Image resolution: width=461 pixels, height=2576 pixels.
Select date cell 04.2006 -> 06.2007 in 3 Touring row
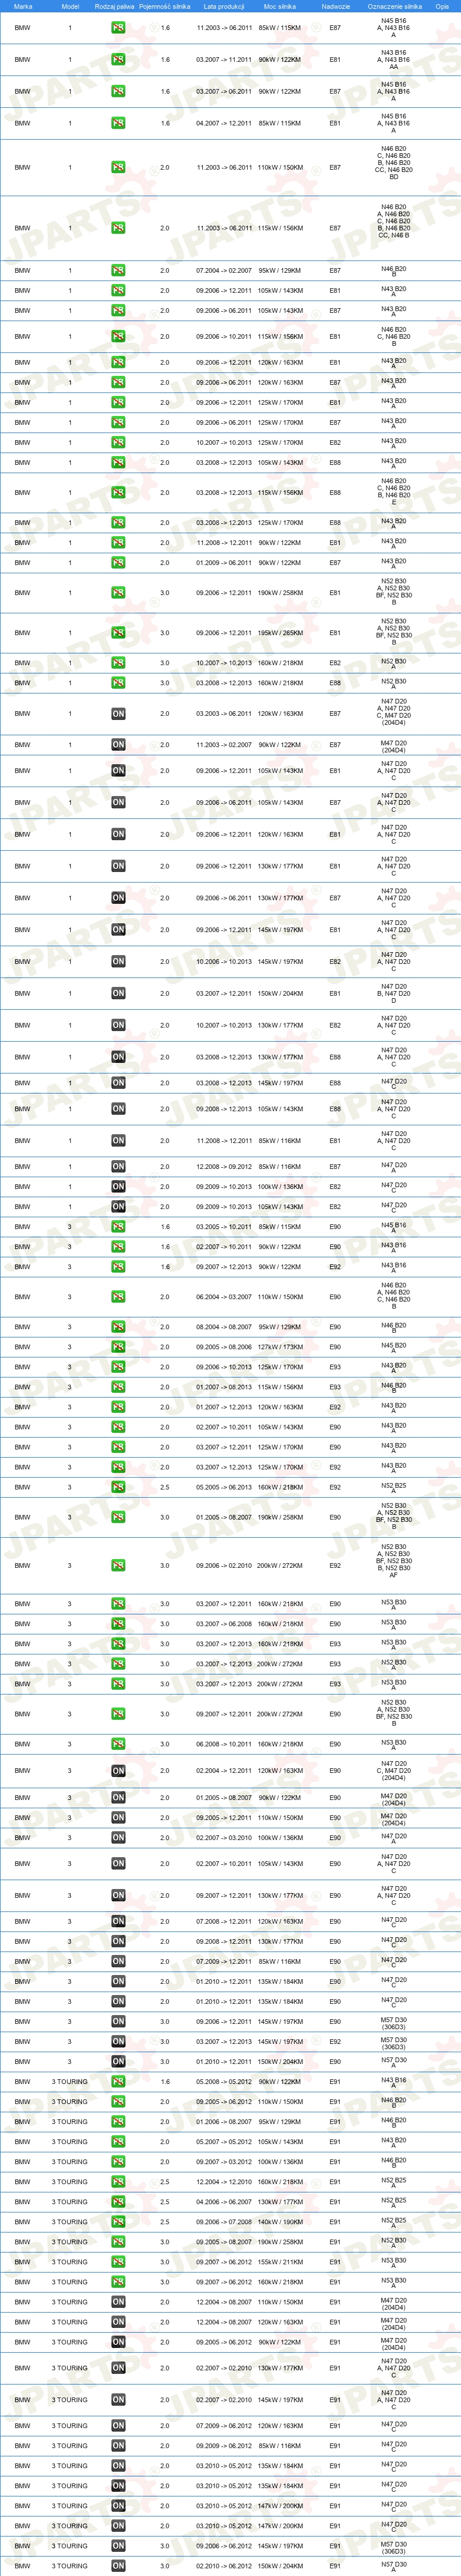point(224,2201)
